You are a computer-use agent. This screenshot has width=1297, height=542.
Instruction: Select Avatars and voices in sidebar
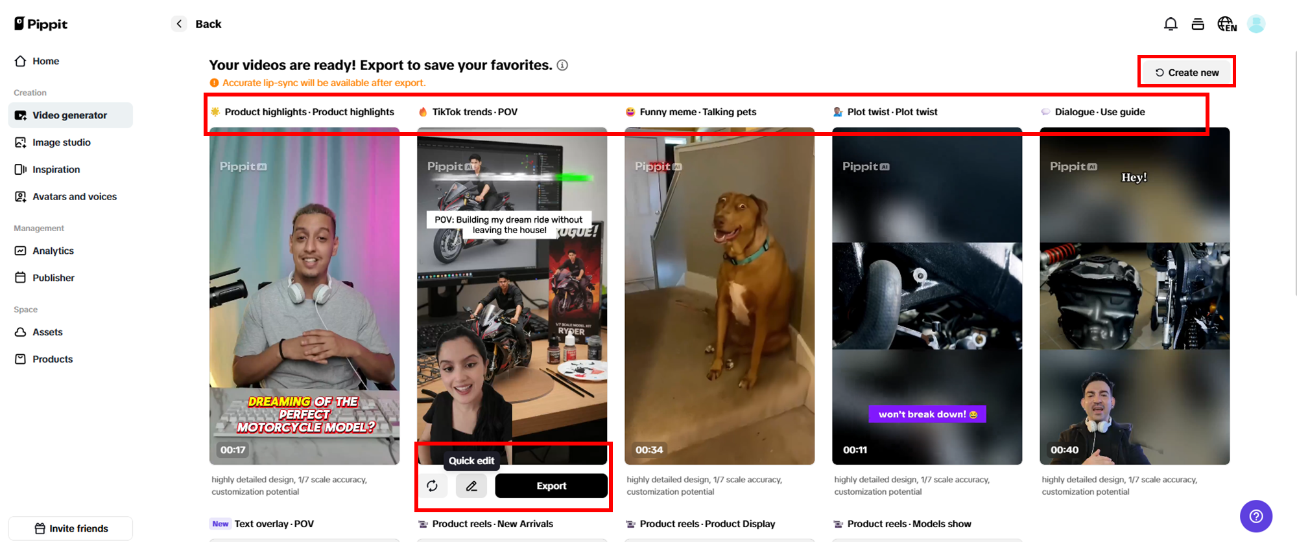(74, 197)
